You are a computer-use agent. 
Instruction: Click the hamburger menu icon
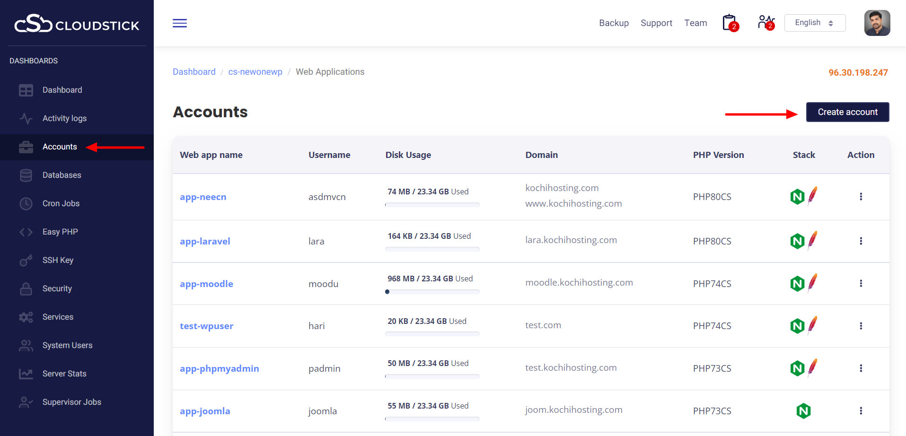(179, 23)
